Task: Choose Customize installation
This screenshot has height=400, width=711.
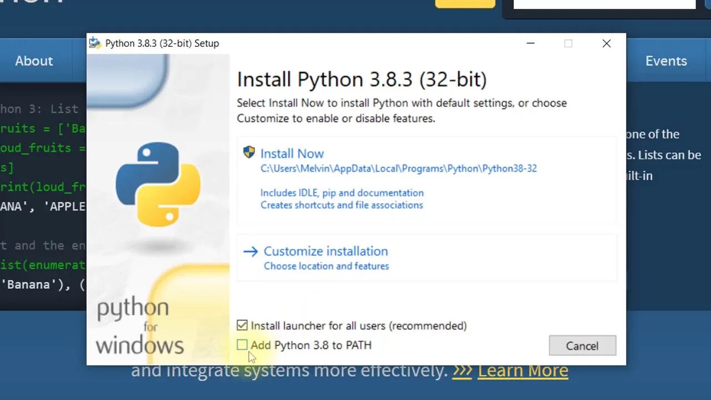Action: pyautogui.click(x=427, y=258)
